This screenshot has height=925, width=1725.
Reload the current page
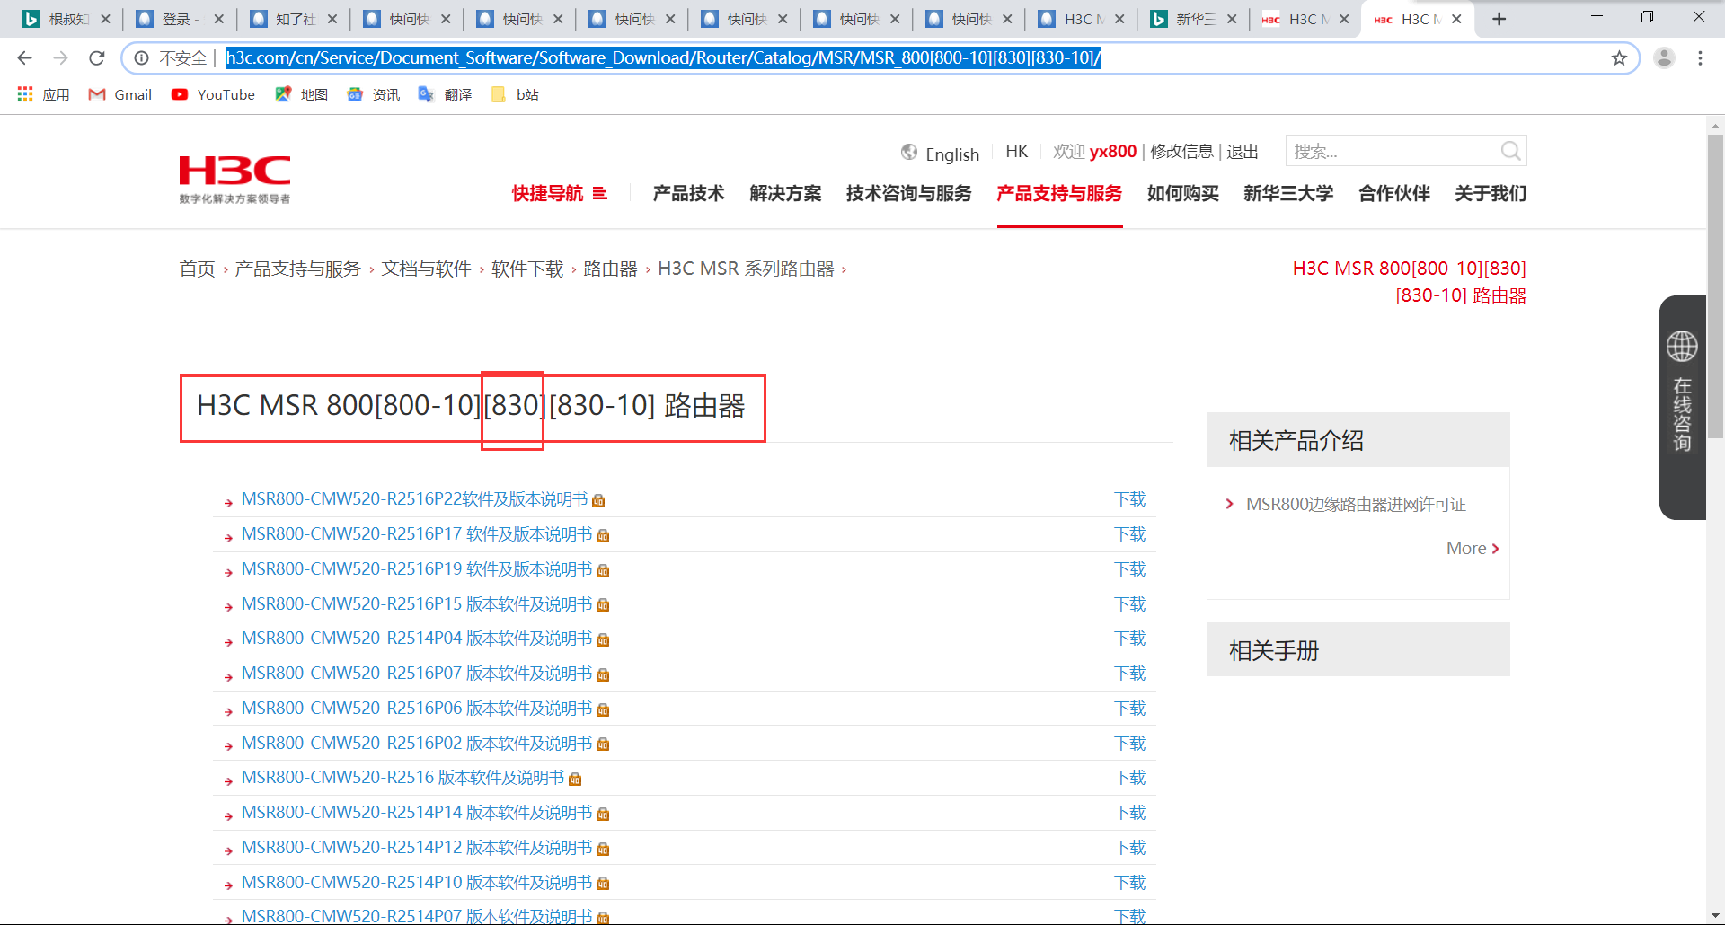97,58
